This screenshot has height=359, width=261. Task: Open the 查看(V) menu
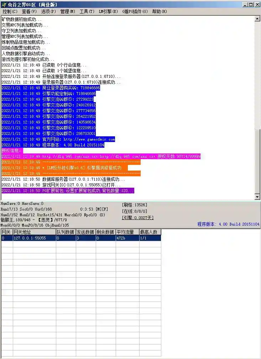[x=29, y=11]
